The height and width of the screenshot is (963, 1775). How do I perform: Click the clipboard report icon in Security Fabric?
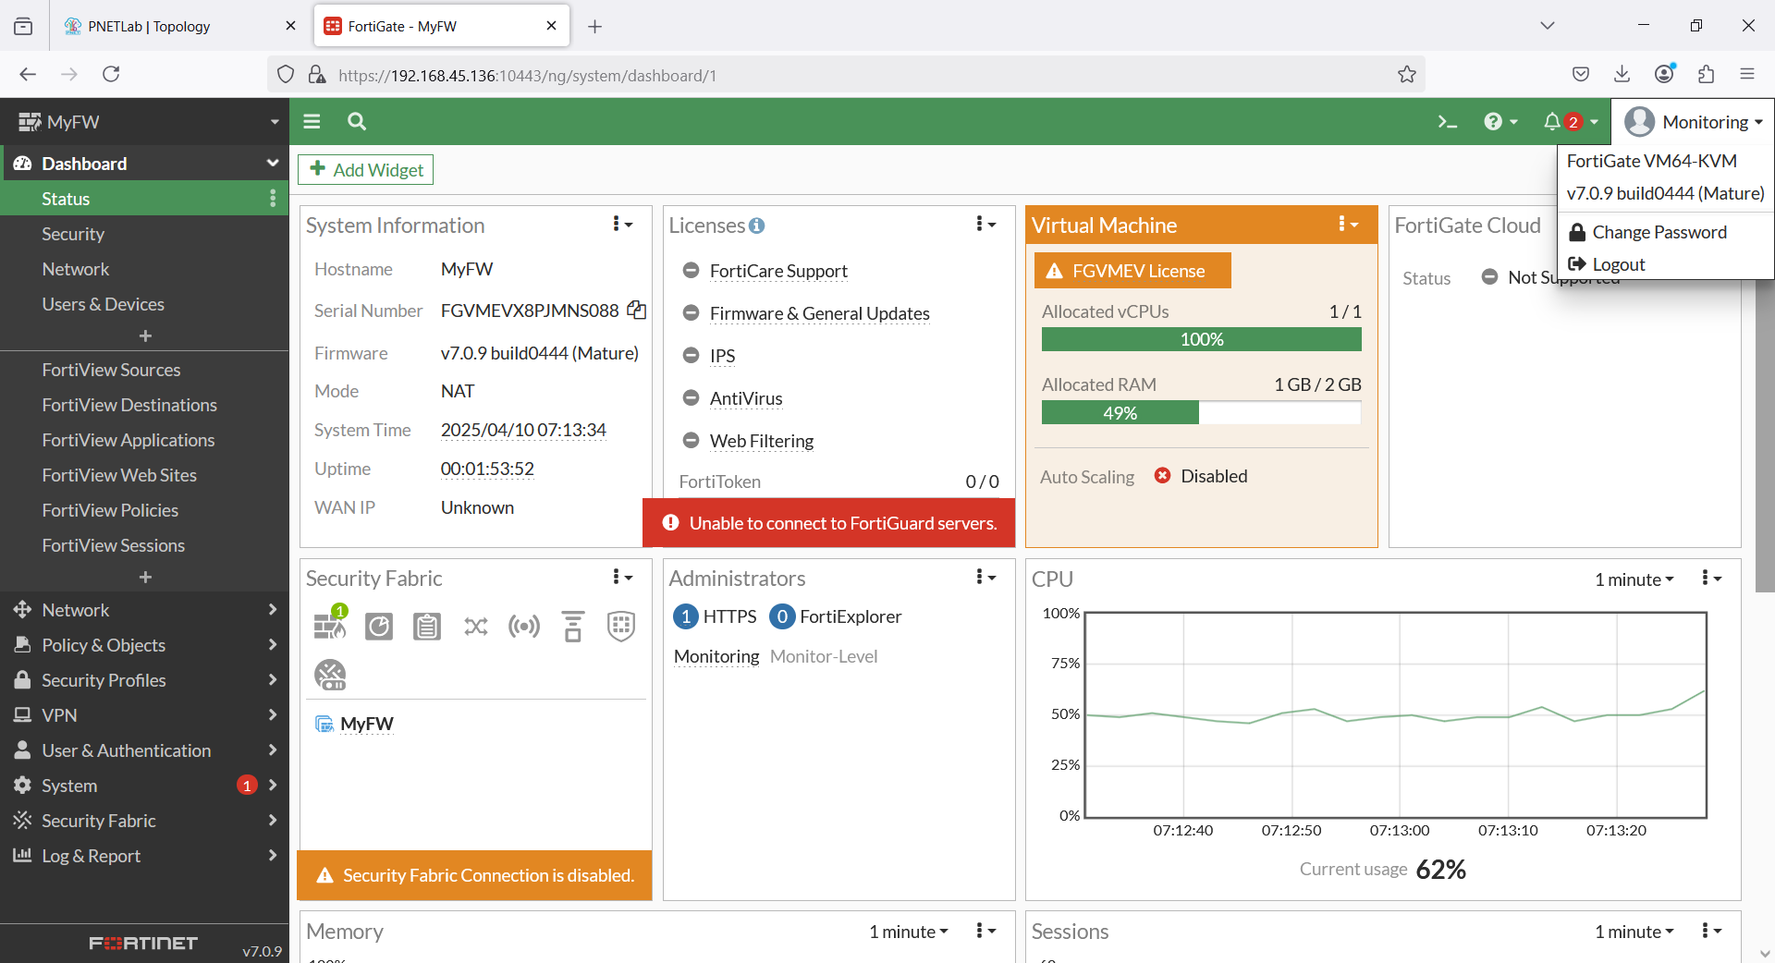pos(427,627)
